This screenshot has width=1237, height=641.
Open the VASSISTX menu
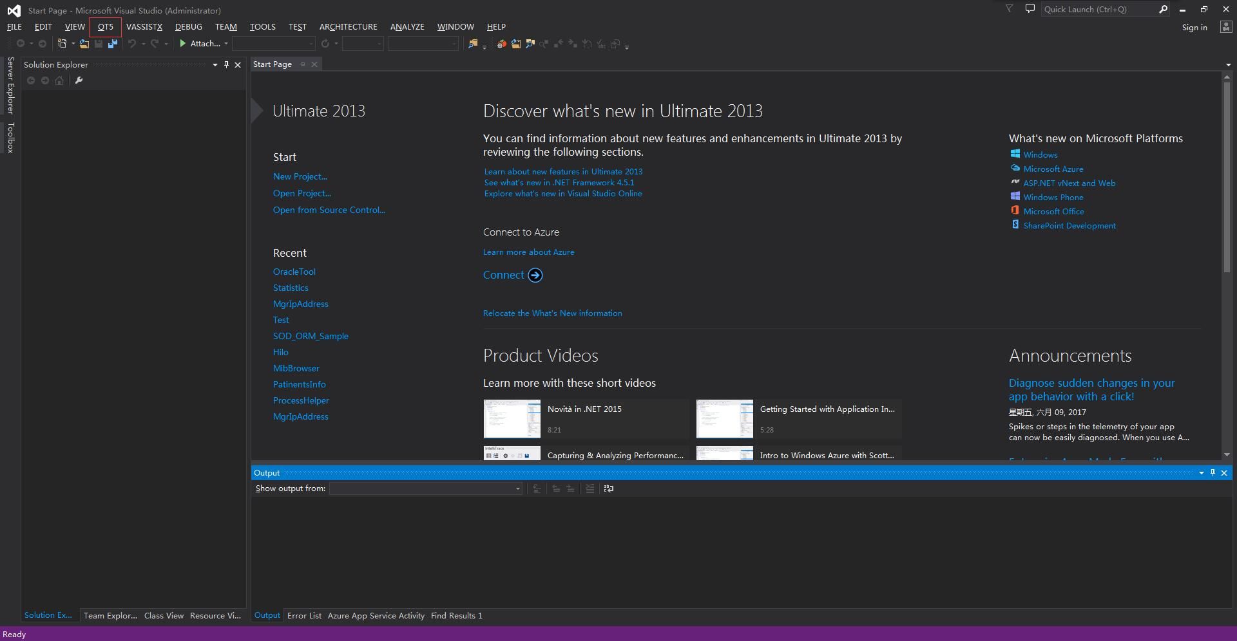144,26
